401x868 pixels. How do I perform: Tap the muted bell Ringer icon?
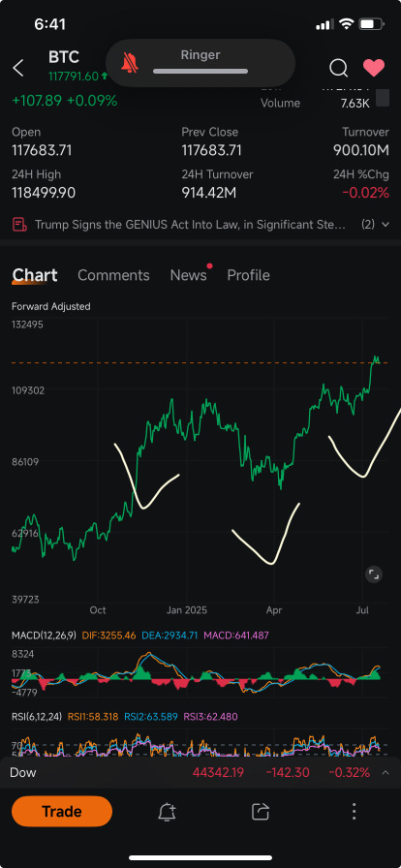pos(131,64)
